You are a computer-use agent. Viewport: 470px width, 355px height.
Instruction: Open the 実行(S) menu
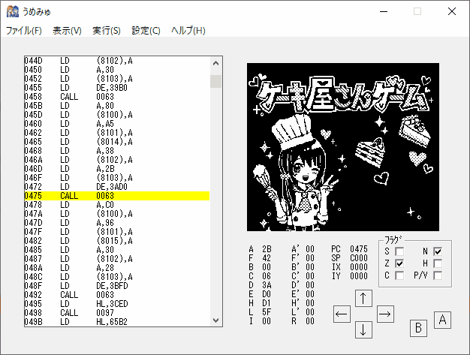tap(107, 31)
